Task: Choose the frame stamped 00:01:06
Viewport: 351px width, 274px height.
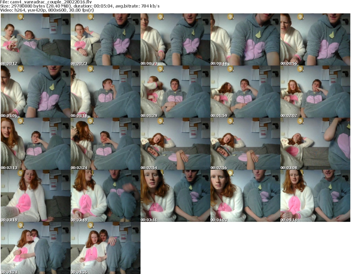Action: 36,92
